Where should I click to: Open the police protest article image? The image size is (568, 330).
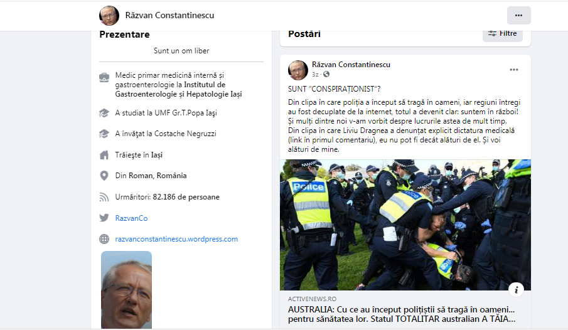(x=405, y=225)
